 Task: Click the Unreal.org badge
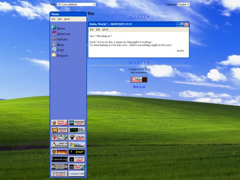click(x=60, y=160)
